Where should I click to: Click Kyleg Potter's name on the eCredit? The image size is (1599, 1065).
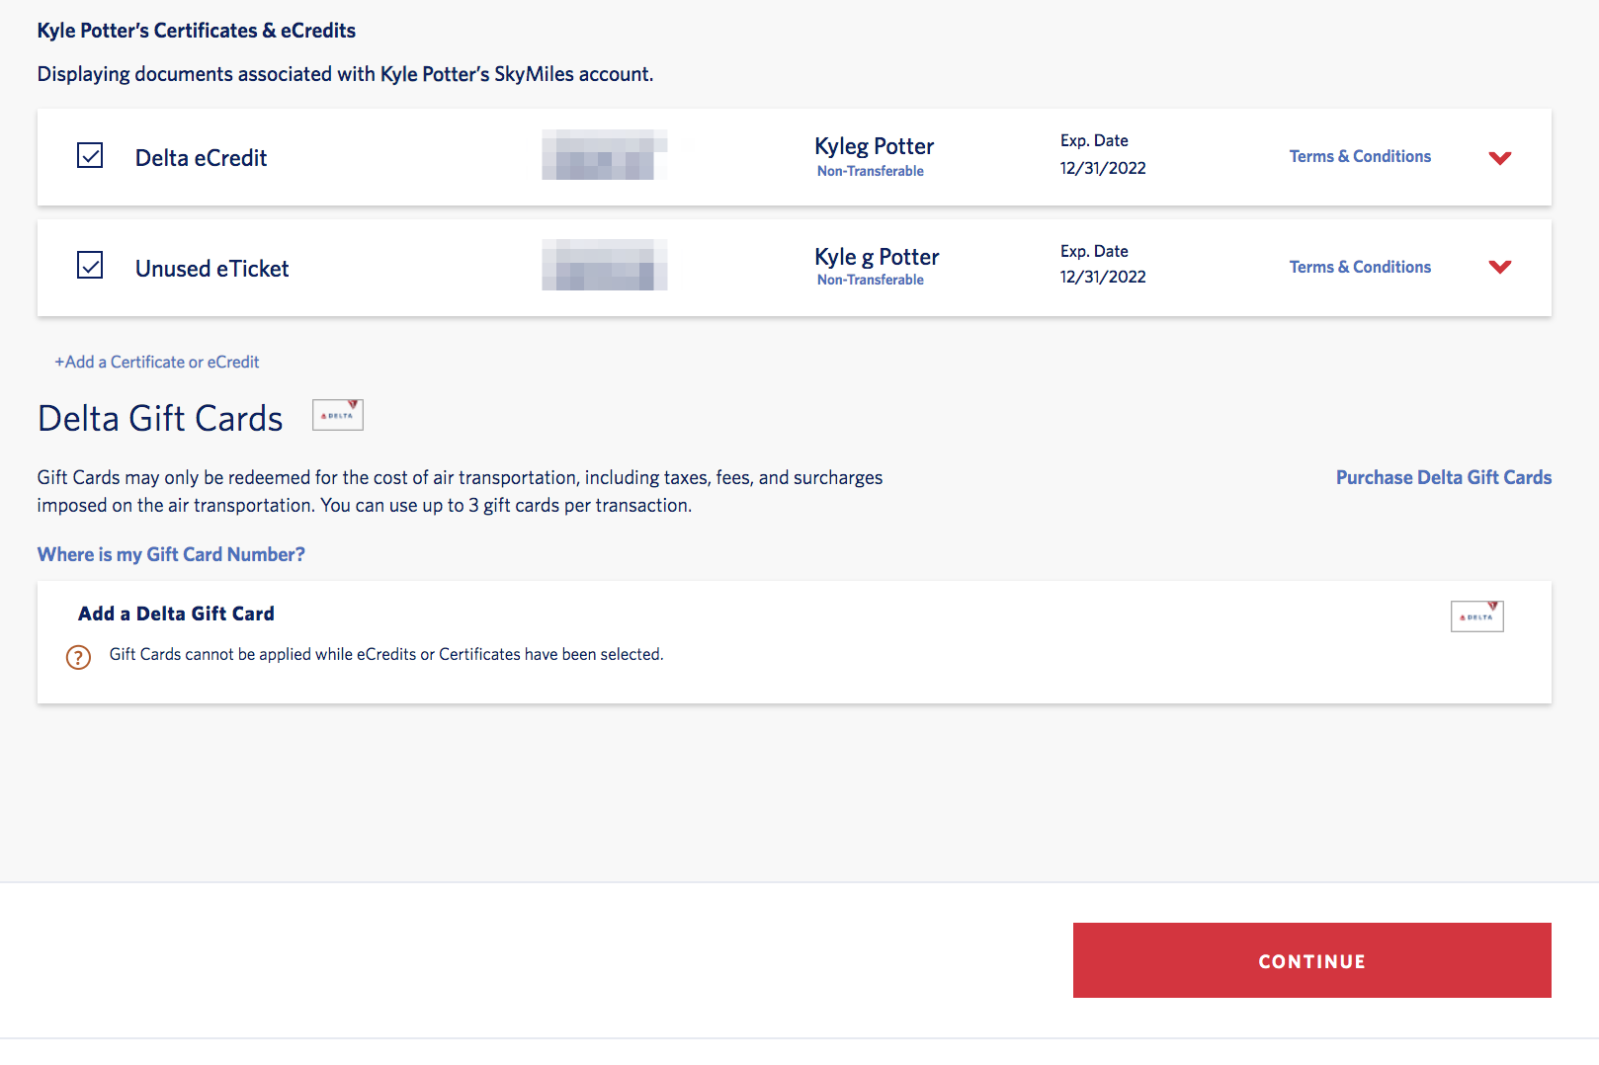click(x=874, y=145)
